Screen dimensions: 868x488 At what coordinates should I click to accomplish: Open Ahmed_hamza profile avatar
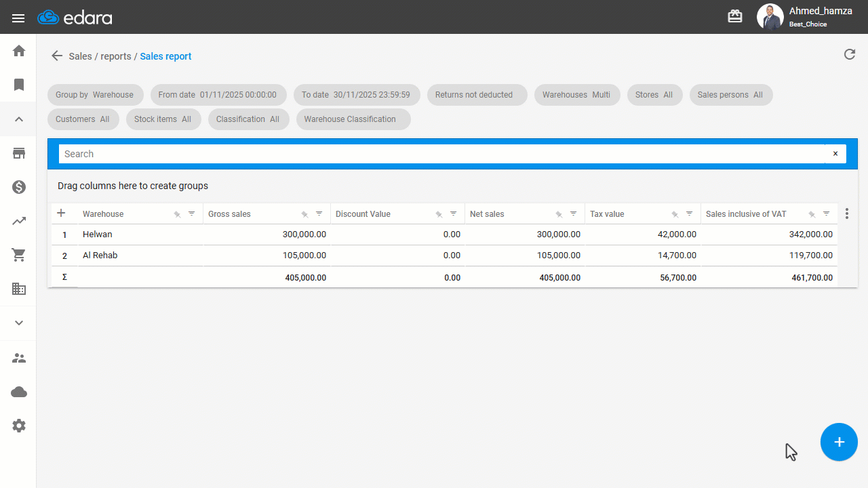click(x=770, y=17)
